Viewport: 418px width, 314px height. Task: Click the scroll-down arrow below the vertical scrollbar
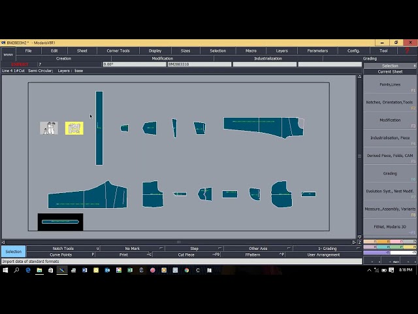[359, 237]
